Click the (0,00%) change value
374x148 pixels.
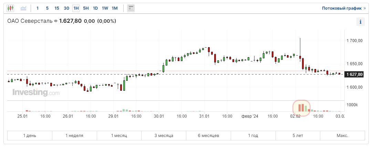click(106, 21)
